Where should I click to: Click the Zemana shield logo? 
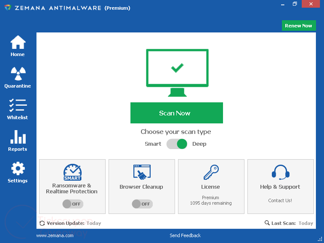coord(8,8)
